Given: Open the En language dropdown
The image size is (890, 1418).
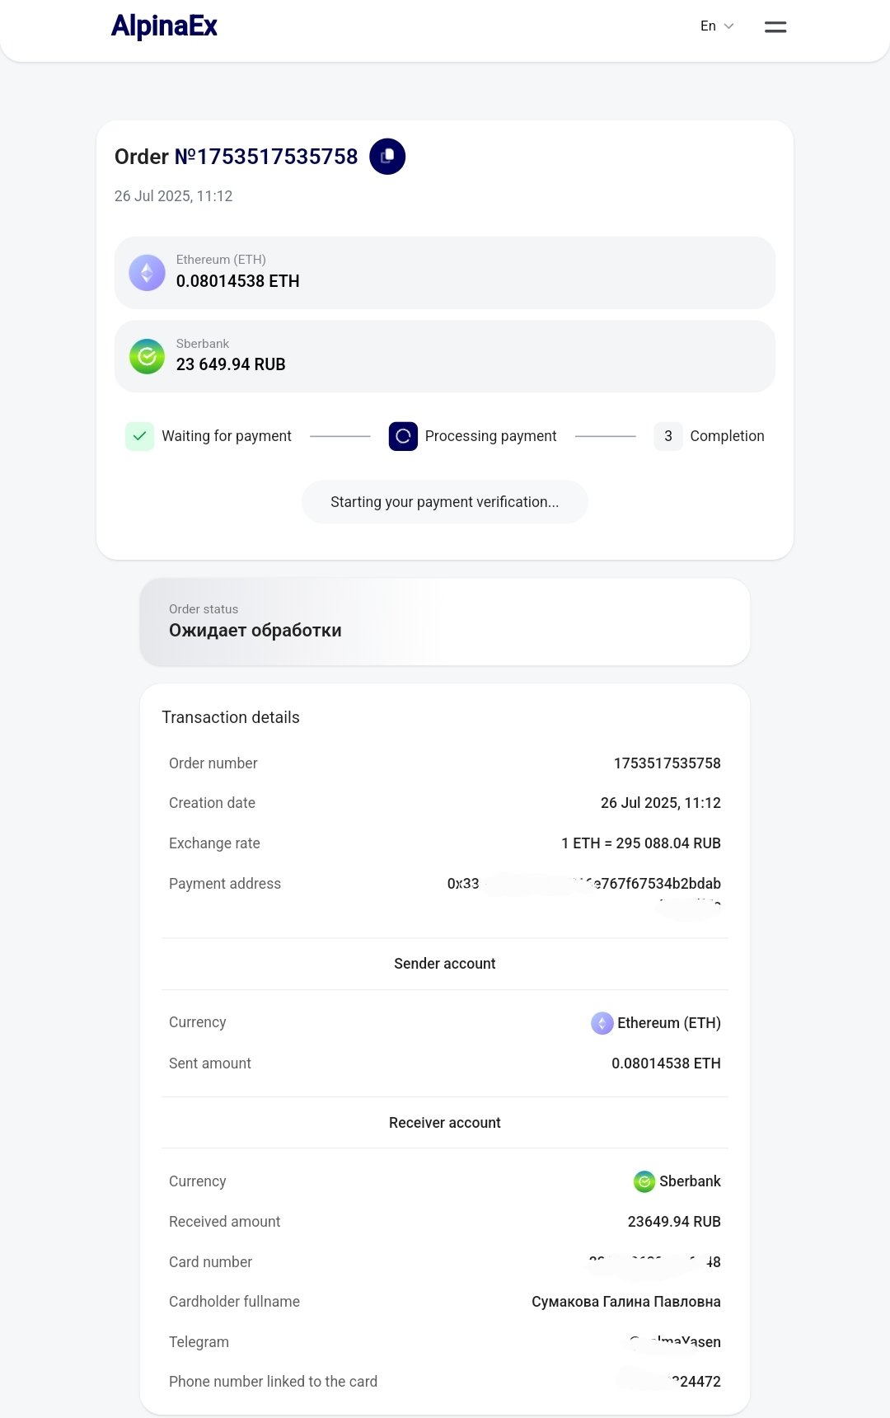Looking at the screenshot, I should (x=715, y=26).
